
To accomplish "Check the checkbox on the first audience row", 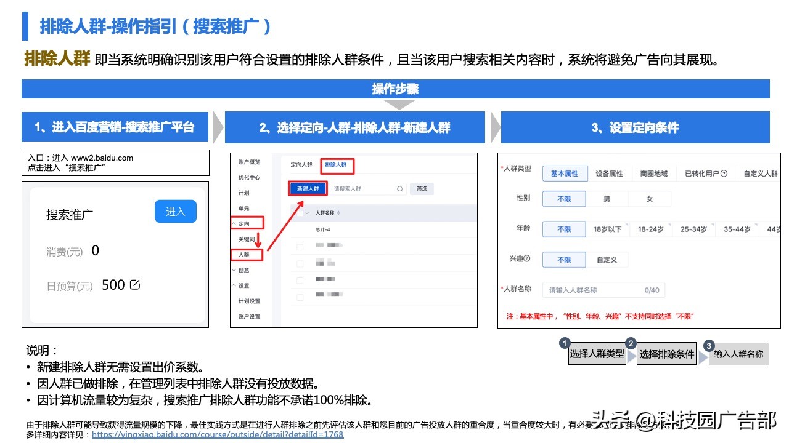I will [x=300, y=247].
